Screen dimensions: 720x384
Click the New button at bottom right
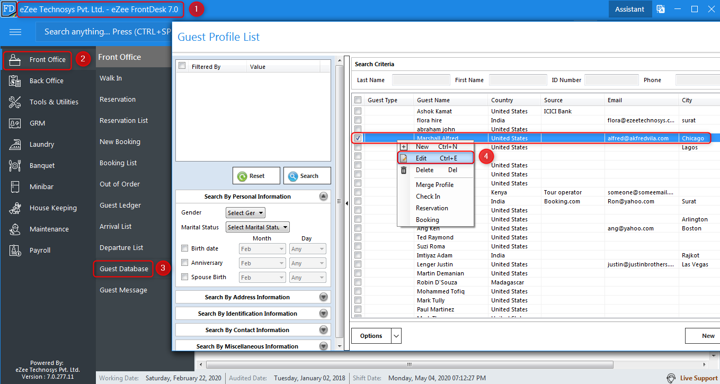703,336
